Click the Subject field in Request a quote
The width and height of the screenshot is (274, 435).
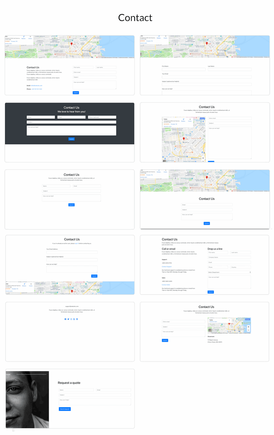click(x=95, y=395)
